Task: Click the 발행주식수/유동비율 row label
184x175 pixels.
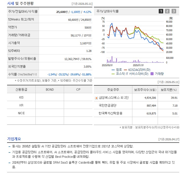Action: 22,59
